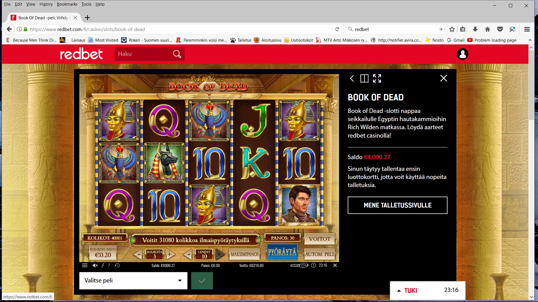
Task: Set maximum bet with Maksimipanos
Action: pos(245,254)
